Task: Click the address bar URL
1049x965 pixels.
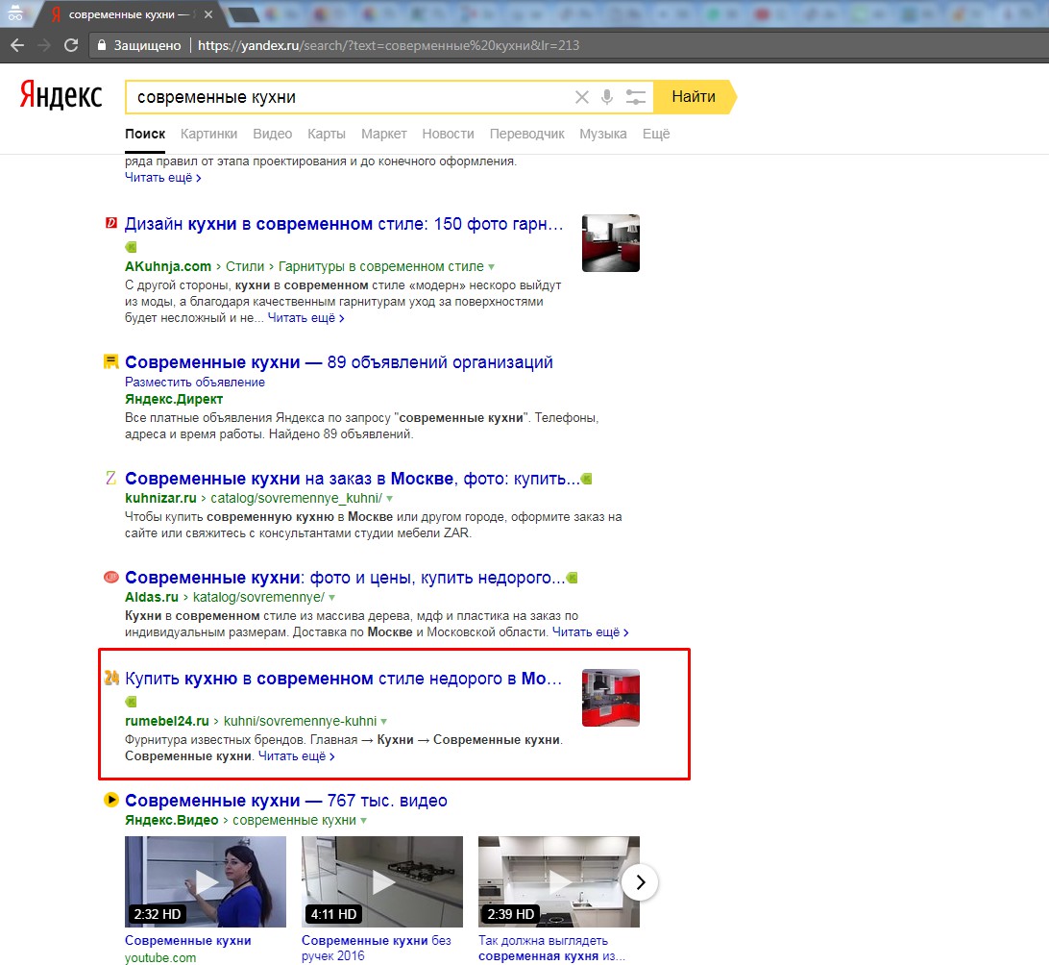Action: (x=389, y=45)
